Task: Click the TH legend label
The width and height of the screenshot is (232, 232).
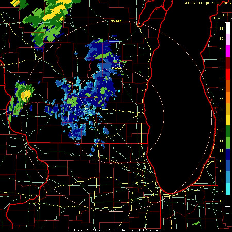Action: 221,201
